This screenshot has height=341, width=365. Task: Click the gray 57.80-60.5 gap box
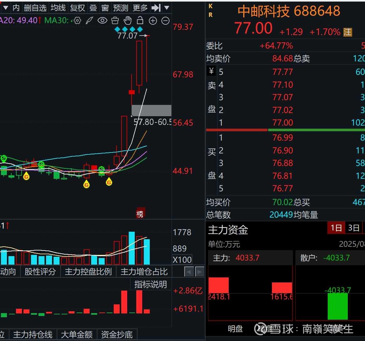[151, 111]
